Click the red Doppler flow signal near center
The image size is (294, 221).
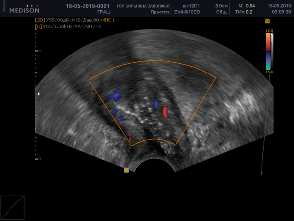(165, 112)
